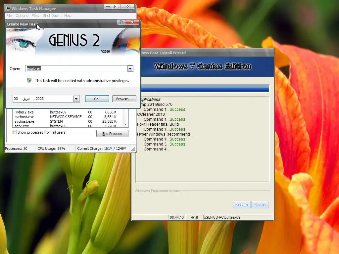This screenshot has height=254, width=339.
Task: Click the UAC shield icon beside the privileges text
Action: pos(29,80)
